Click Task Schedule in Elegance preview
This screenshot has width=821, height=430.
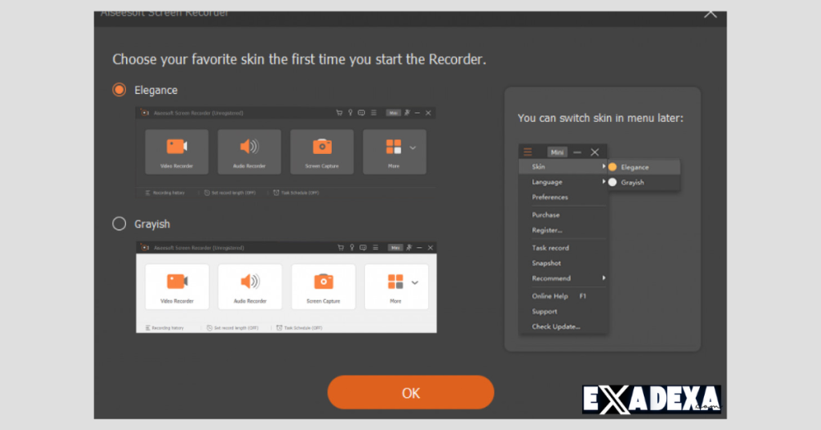[x=297, y=193]
